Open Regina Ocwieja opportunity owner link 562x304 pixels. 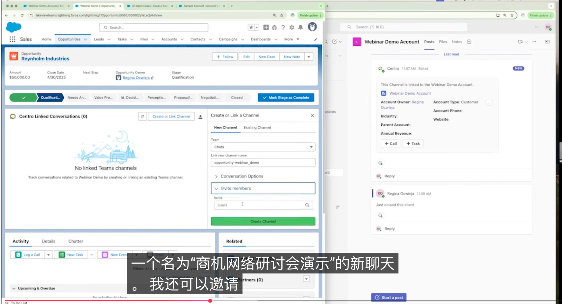coord(136,78)
